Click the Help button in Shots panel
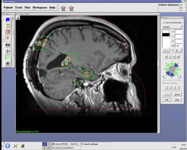This screenshot has height=150, width=187. [177, 100]
